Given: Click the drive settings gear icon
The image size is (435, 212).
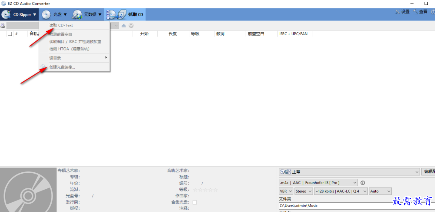Looking at the screenshot, I should (x=131, y=25).
